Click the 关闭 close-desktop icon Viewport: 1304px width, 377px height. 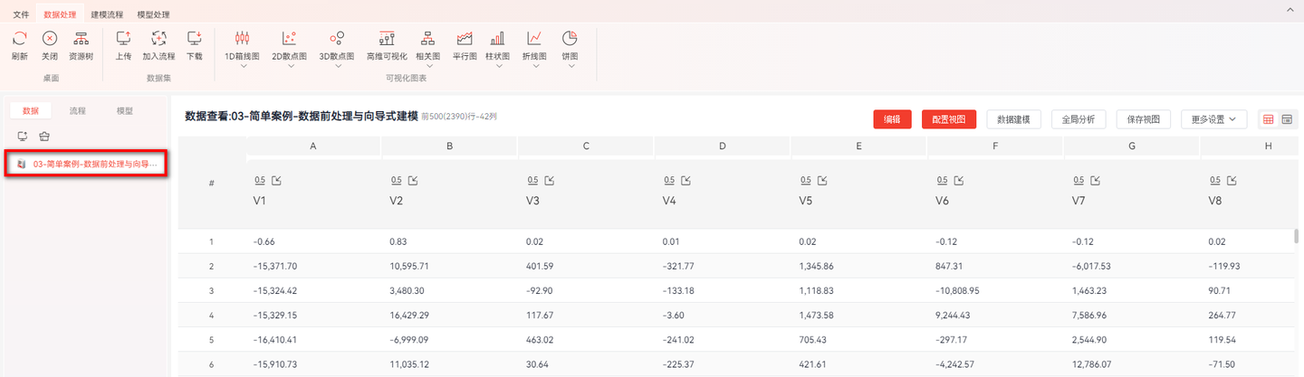click(x=50, y=38)
